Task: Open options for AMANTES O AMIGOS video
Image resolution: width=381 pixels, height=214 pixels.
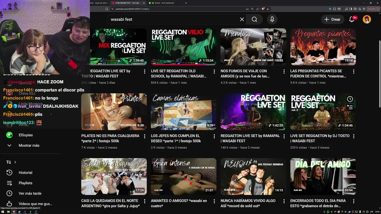Action: tap(214, 201)
